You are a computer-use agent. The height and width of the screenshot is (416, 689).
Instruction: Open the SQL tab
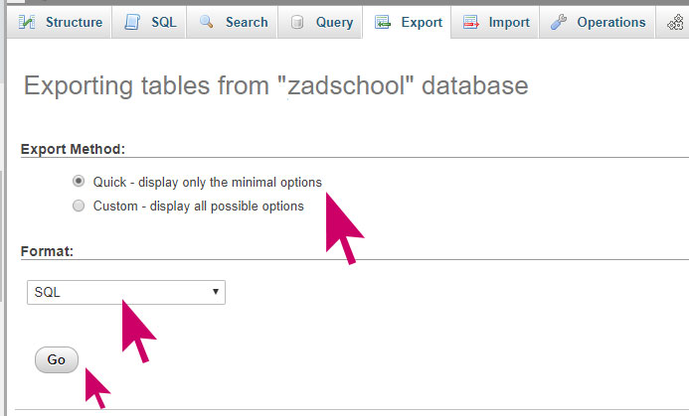click(163, 22)
